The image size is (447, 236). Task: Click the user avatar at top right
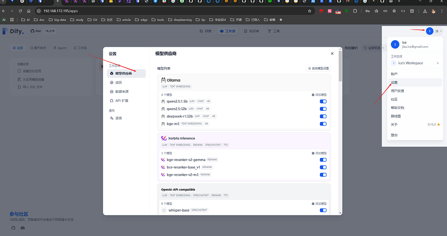click(430, 31)
